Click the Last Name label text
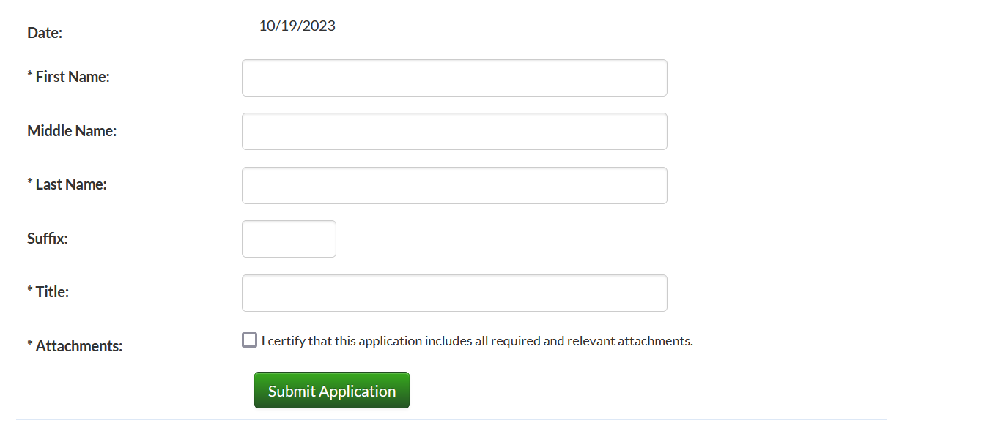Viewport: 987px width, 423px height. (71, 184)
